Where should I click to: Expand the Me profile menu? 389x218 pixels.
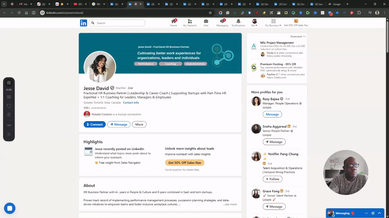point(254,23)
